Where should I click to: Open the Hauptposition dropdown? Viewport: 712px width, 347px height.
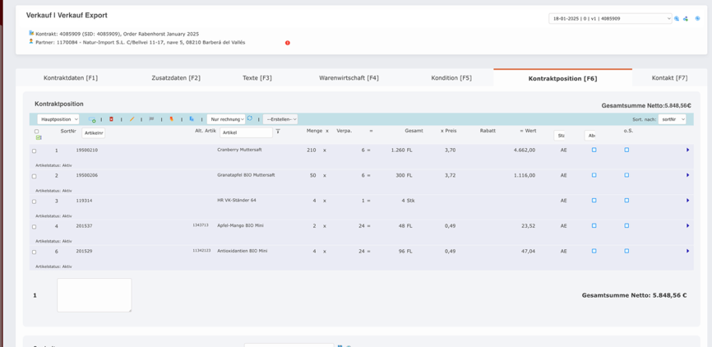point(58,119)
